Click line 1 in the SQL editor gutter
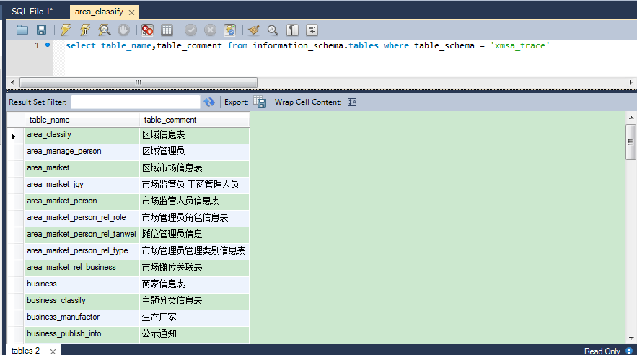The height and width of the screenshot is (355, 637). pos(37,45)
